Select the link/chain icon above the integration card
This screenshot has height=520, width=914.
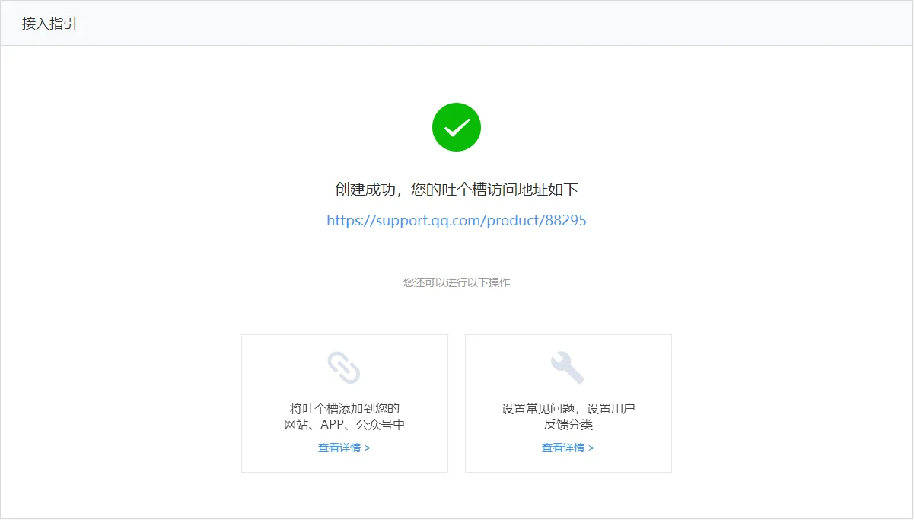(344, 368)
